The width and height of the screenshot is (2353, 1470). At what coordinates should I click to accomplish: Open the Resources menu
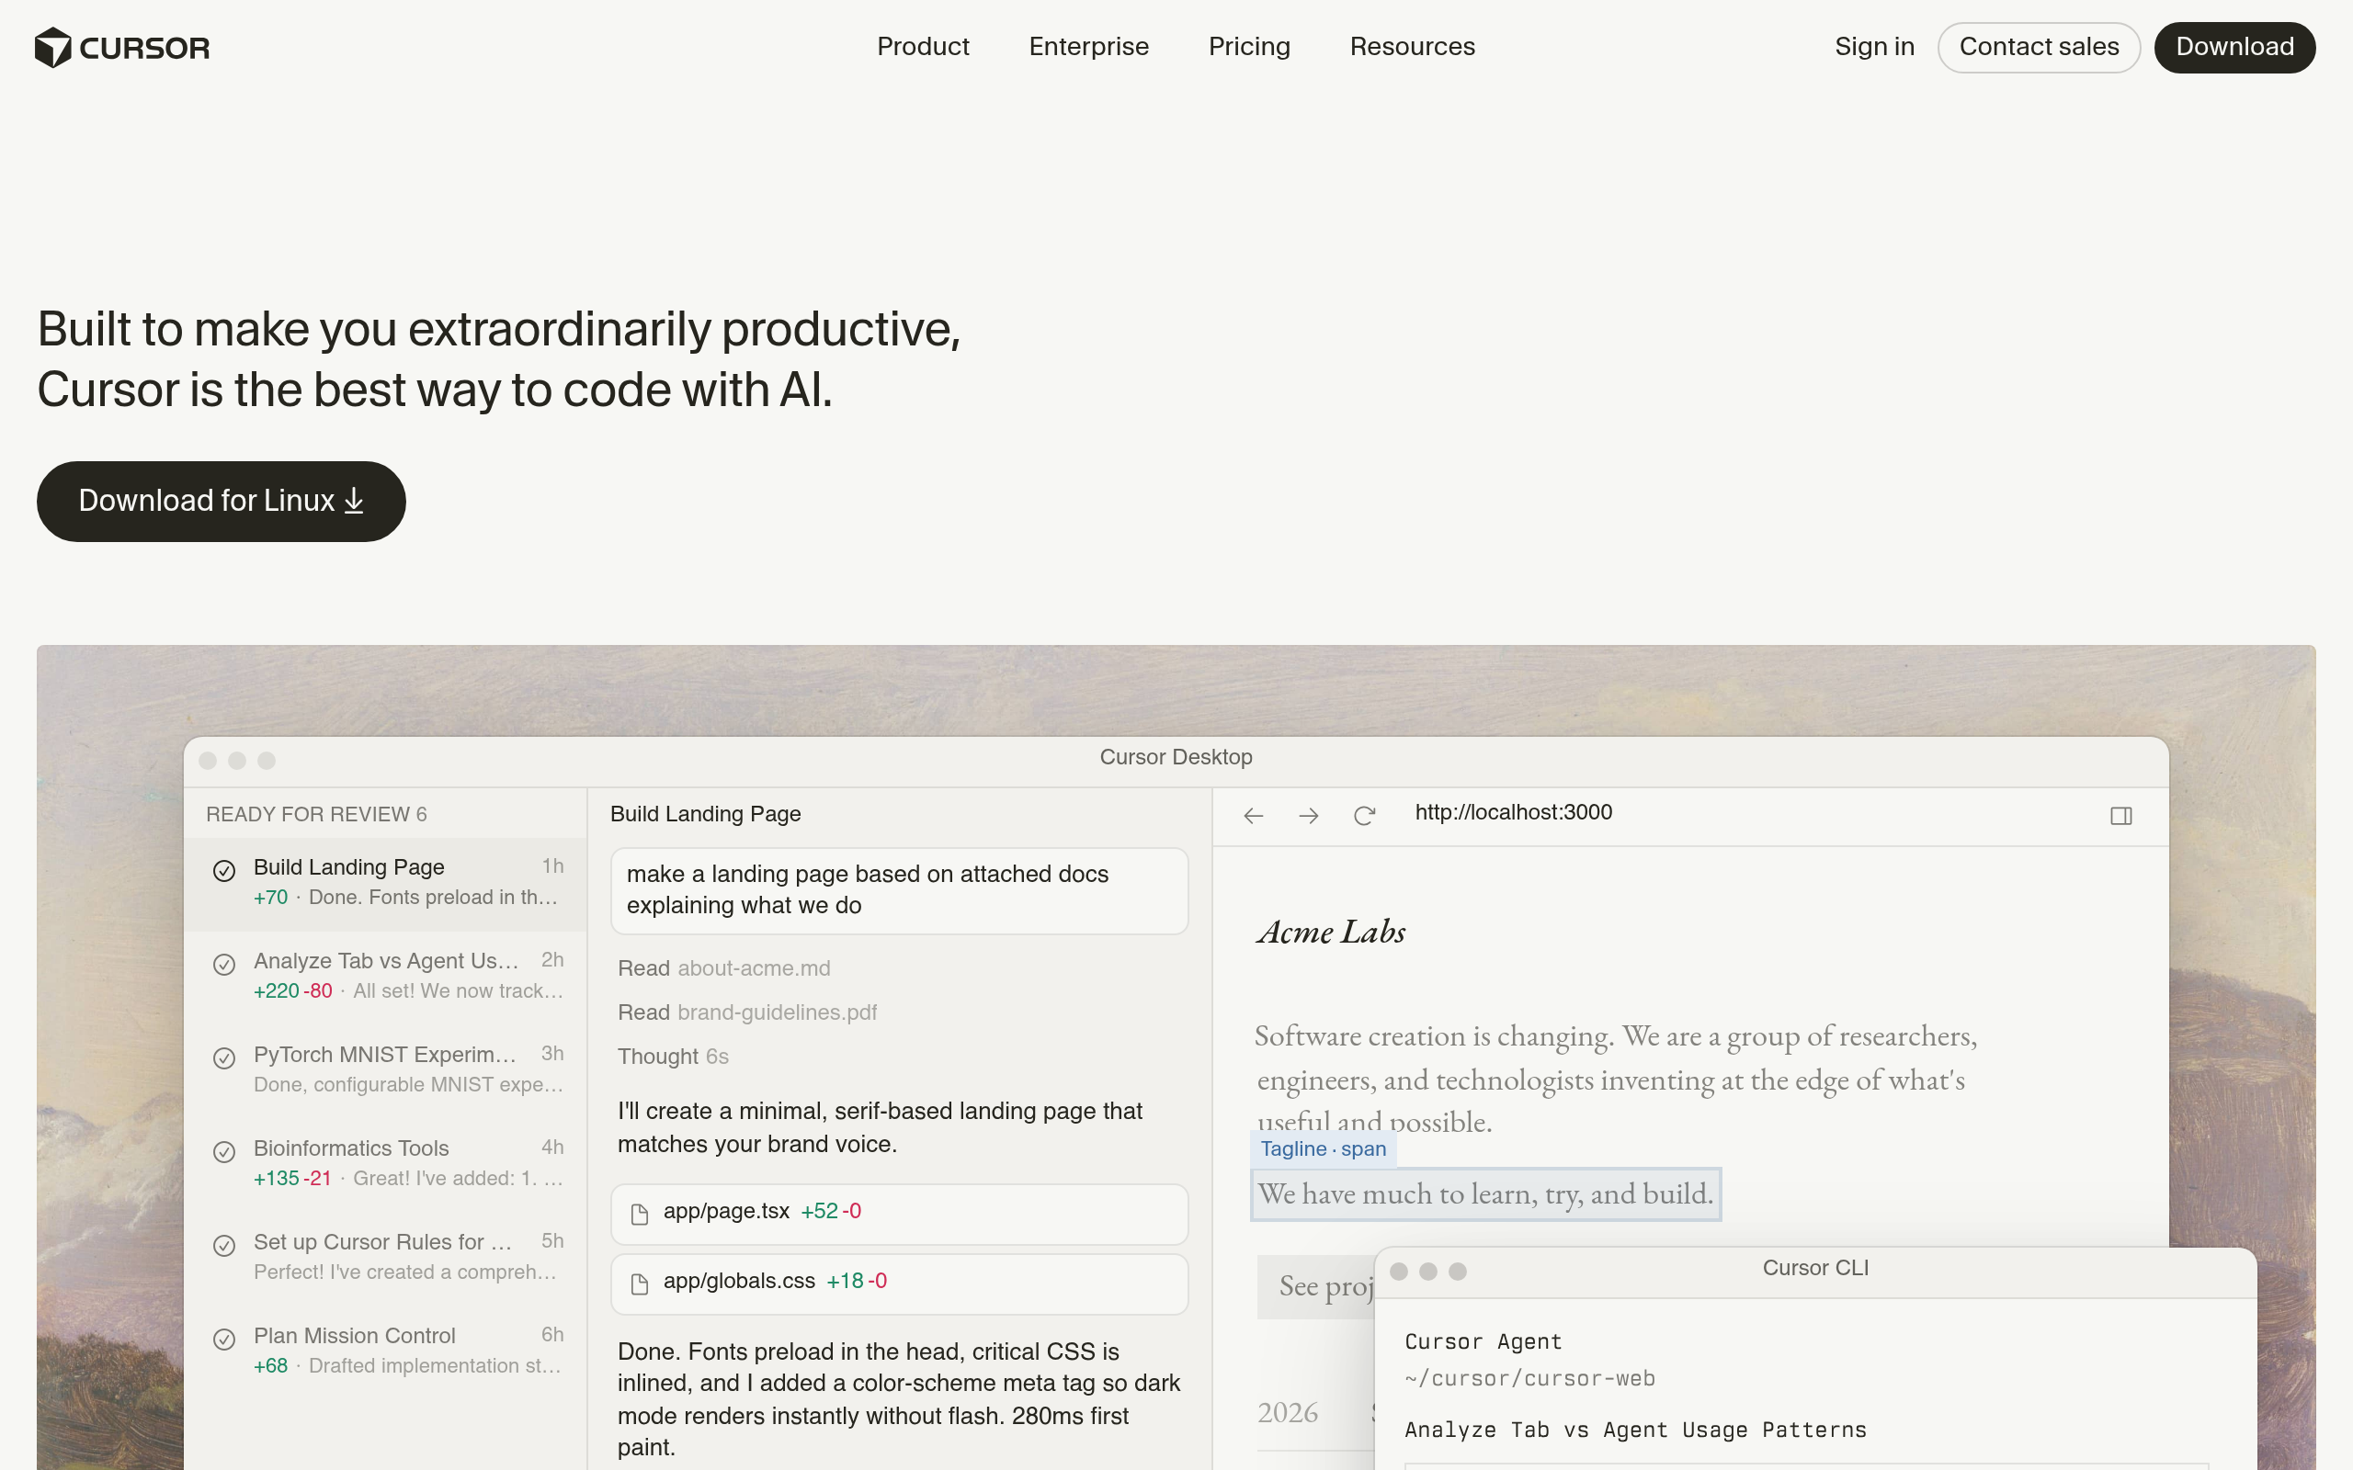coord(1412,47)
